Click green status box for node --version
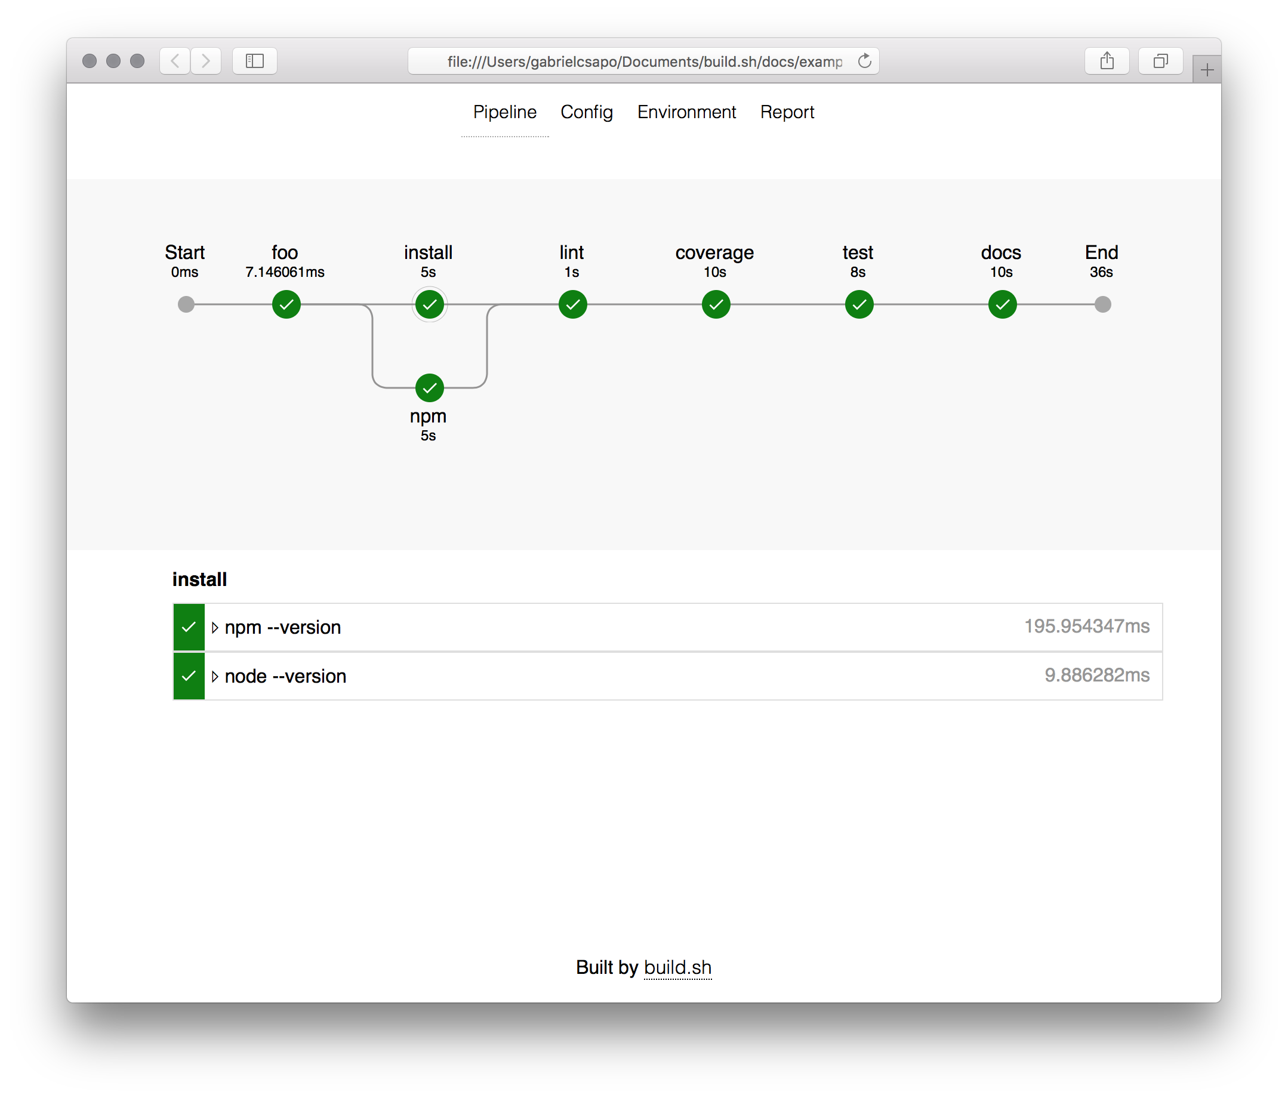This screenshot has width=1288, height=1098. point(189,676)
